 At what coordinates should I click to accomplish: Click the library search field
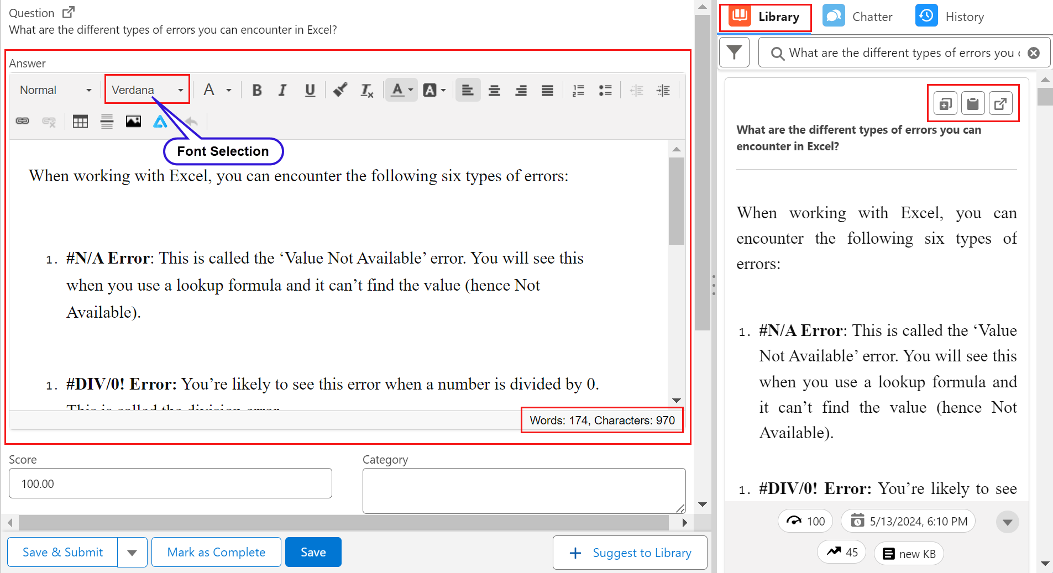click(904, 53)
